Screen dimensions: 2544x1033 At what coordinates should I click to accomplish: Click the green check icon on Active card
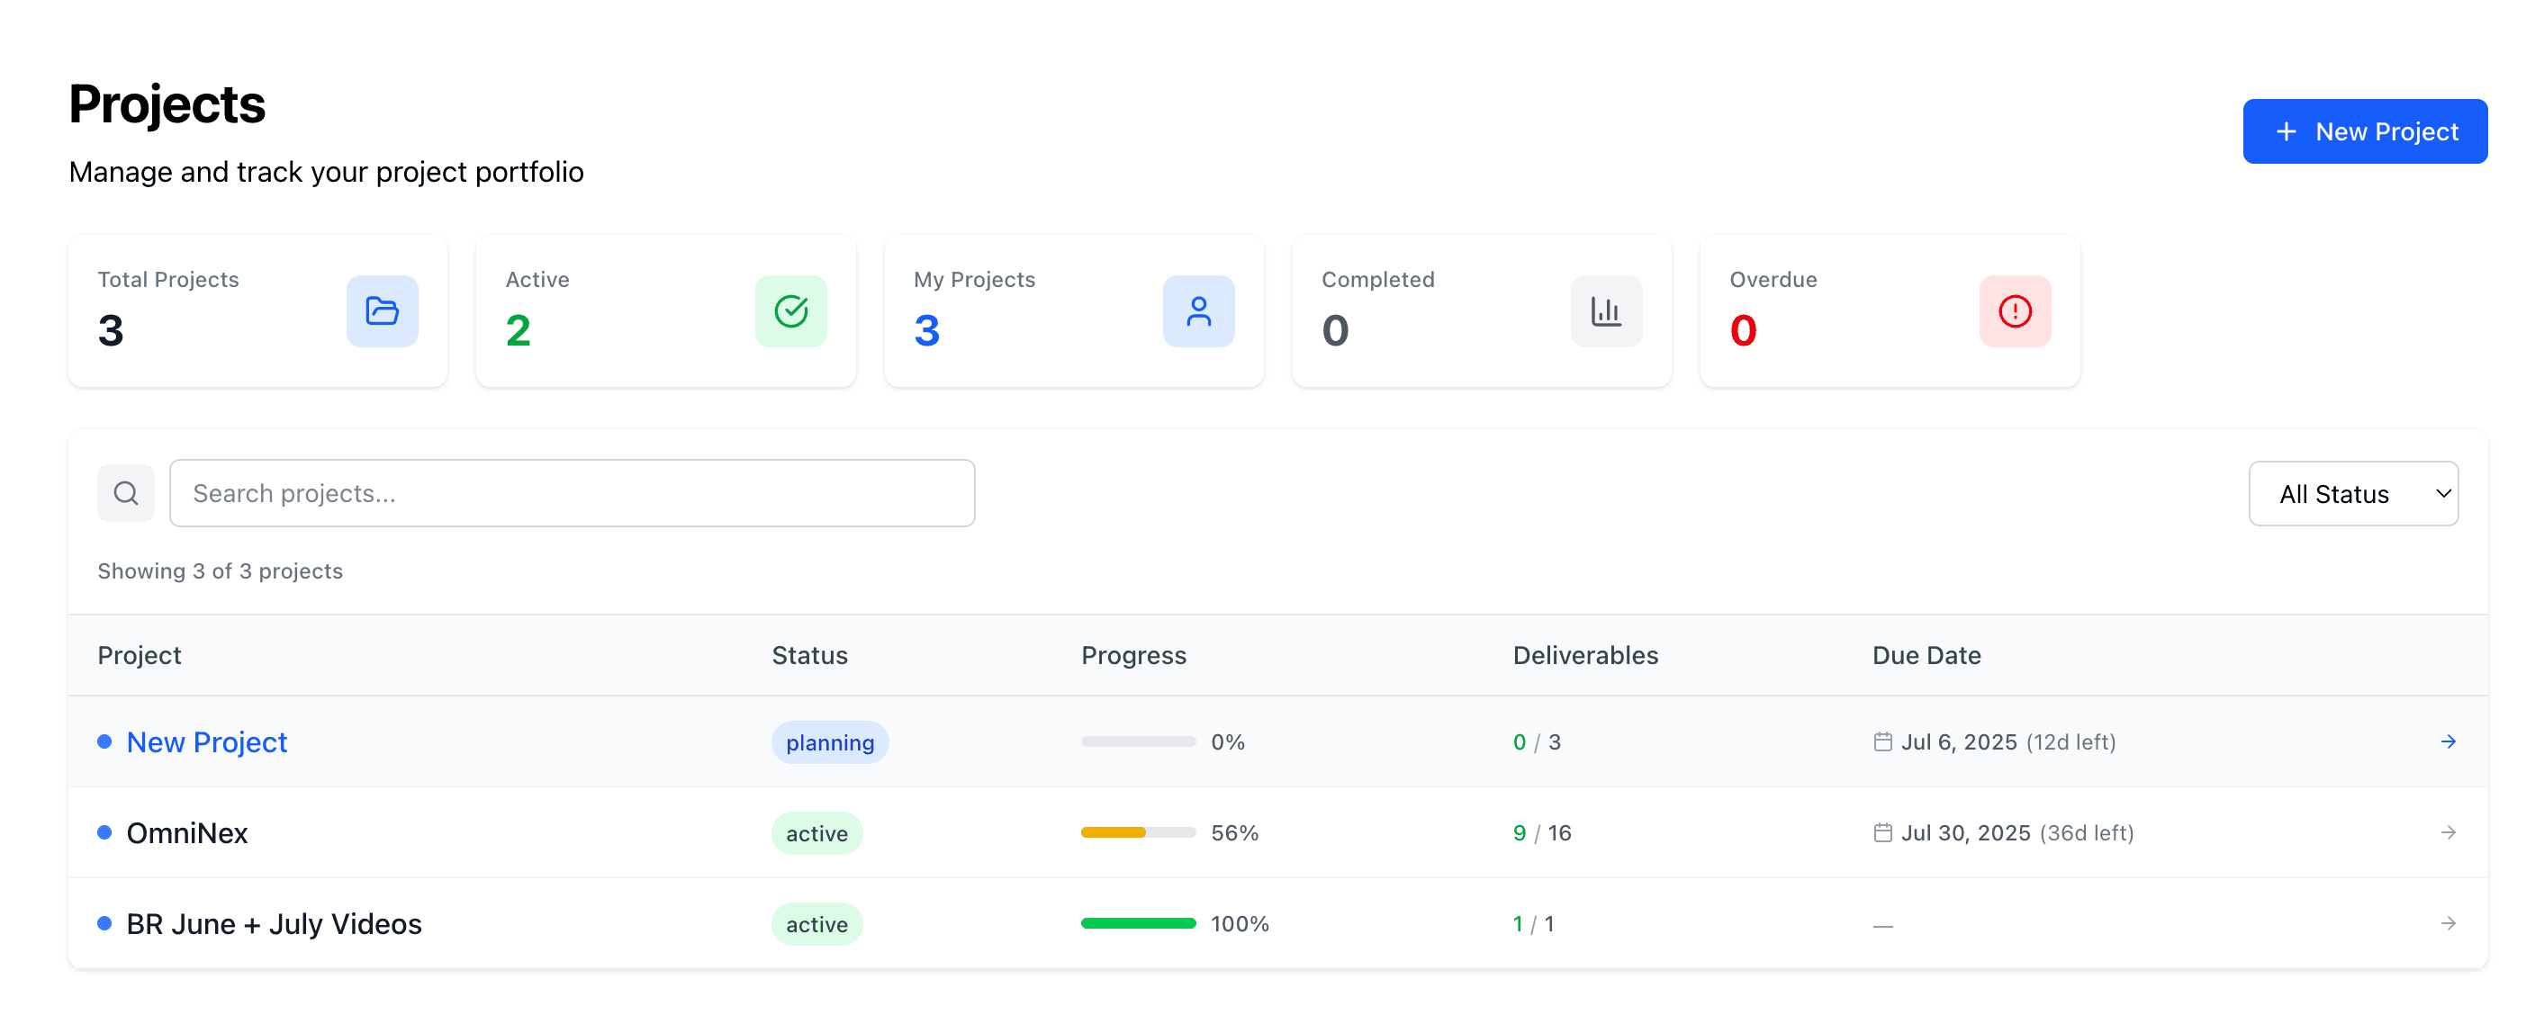coord(790,311)
